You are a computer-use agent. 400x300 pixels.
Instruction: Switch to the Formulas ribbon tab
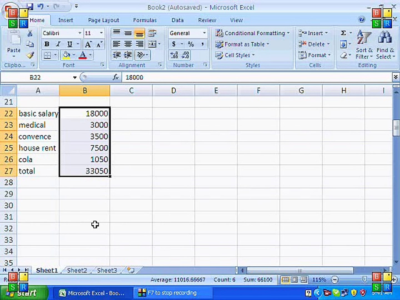click(145, 20)
